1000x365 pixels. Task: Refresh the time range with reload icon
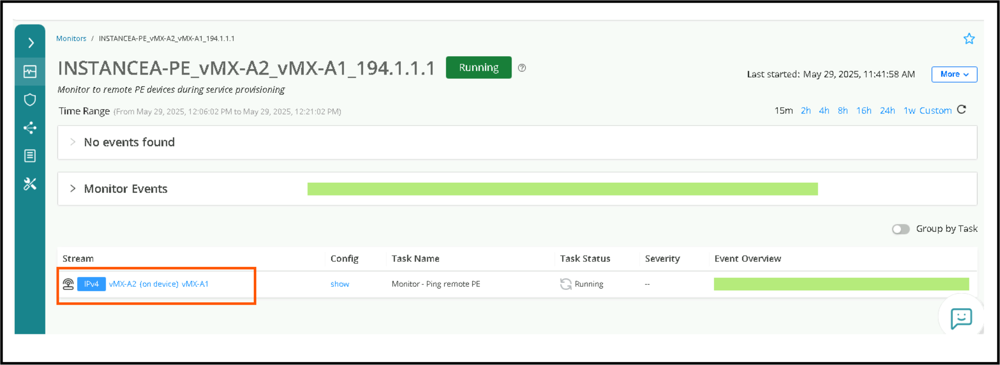tap(962, 110)
